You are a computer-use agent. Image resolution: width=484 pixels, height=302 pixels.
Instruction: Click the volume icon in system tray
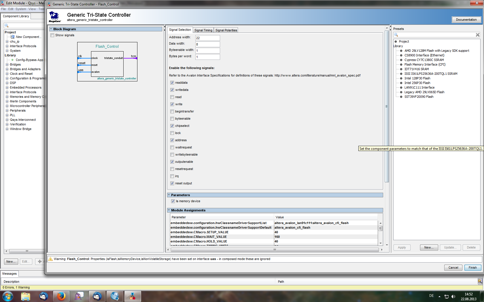453,296
